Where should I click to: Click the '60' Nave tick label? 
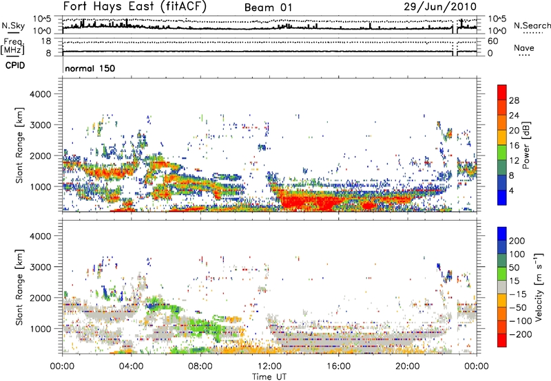(x=492, y=41)
